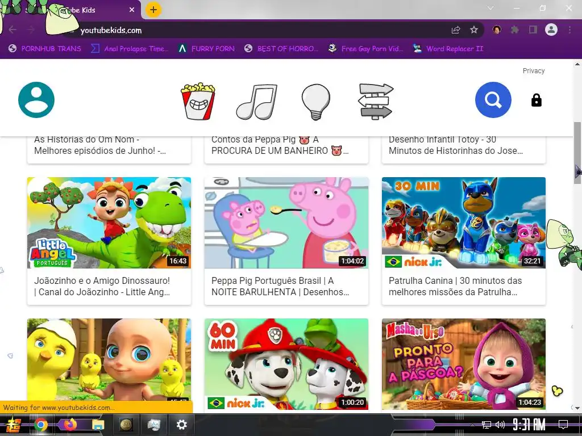Viewport: 582px width, 436px height.
Task: Open the gold coin app in taskbar
Action: (126, 425)
